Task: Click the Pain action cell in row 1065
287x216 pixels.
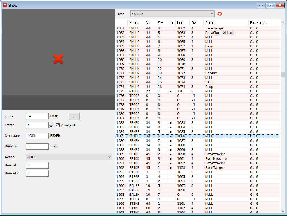Action: point(209,46)
